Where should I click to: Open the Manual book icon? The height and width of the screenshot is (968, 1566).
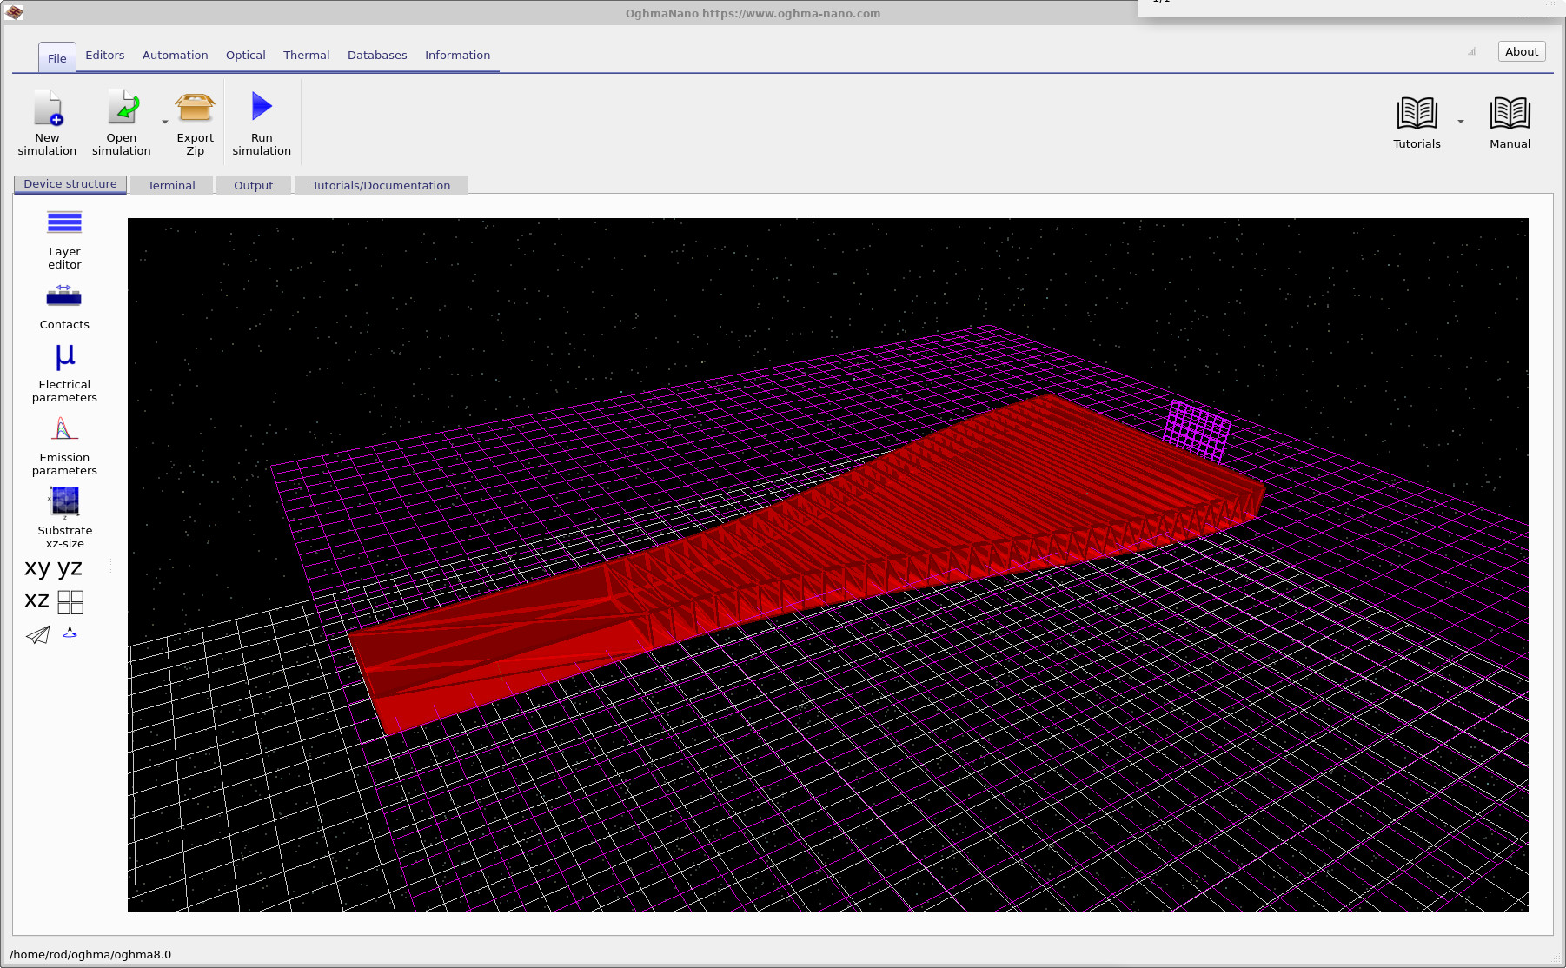click(1510, 114)
